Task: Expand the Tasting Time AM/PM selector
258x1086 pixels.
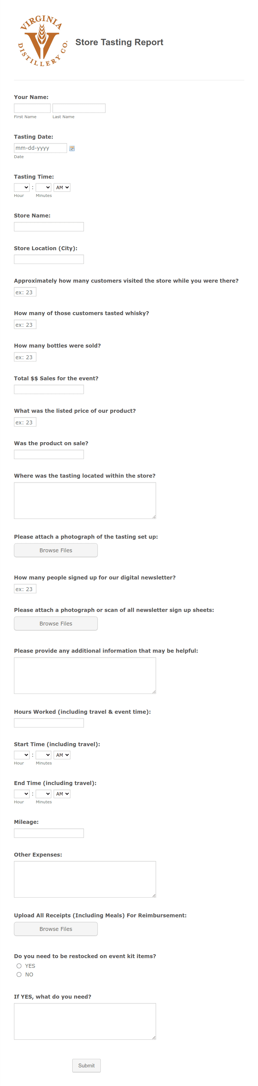Action: [x=62, y=188]
